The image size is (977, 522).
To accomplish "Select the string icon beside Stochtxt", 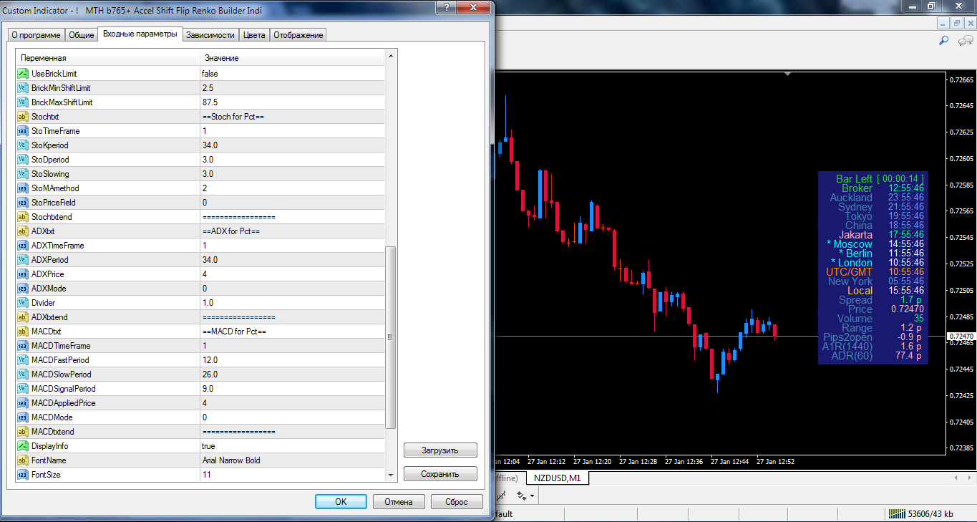I will click(22, 117).
